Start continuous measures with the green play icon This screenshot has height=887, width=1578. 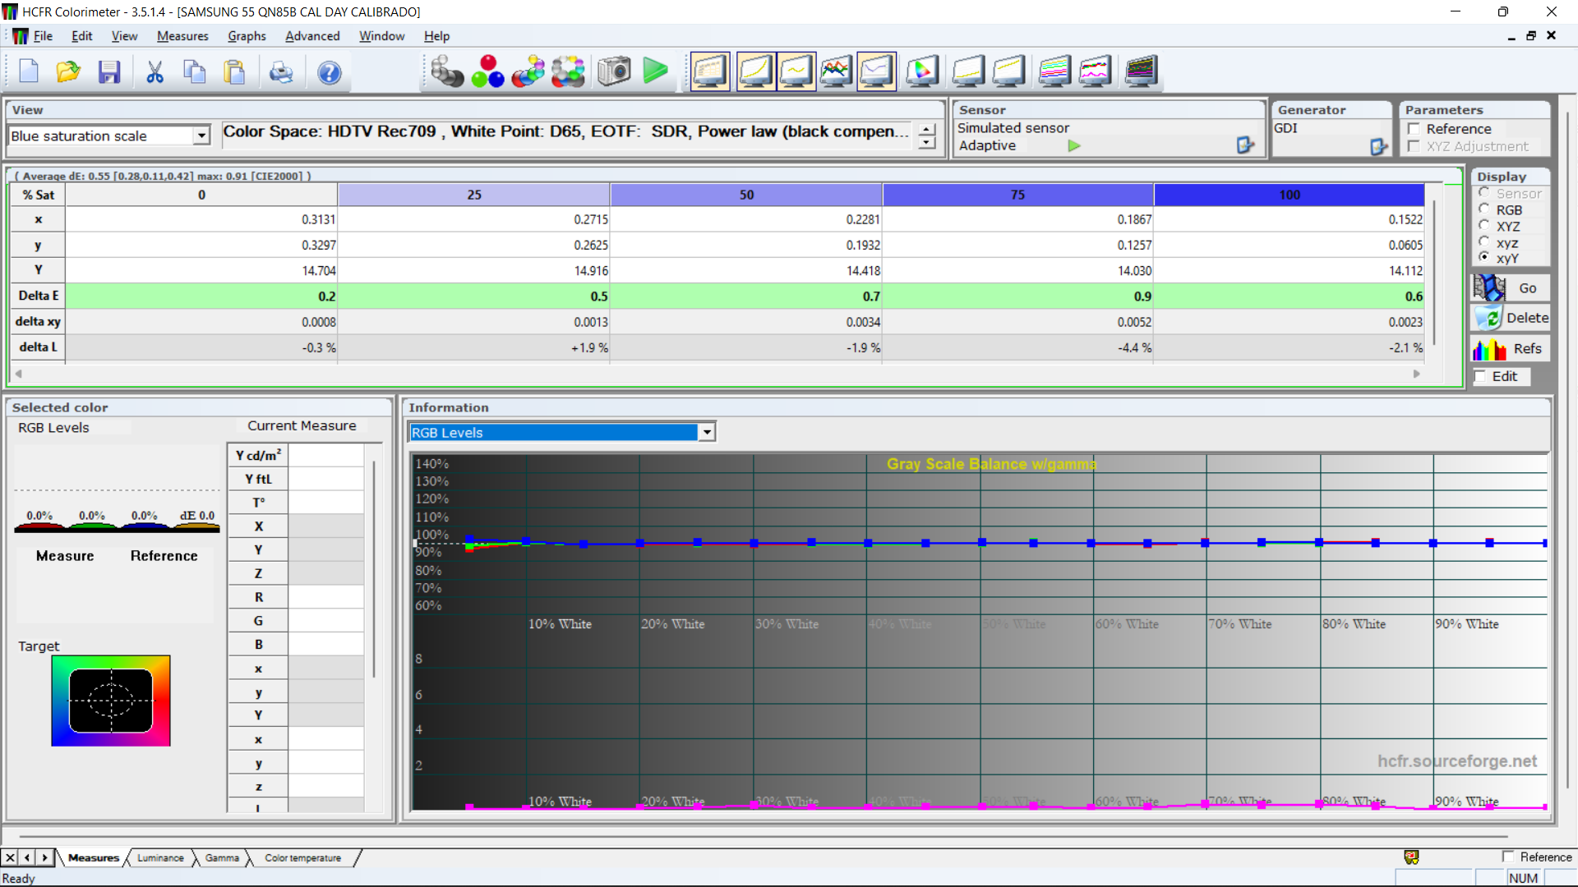tap(656, 71)
